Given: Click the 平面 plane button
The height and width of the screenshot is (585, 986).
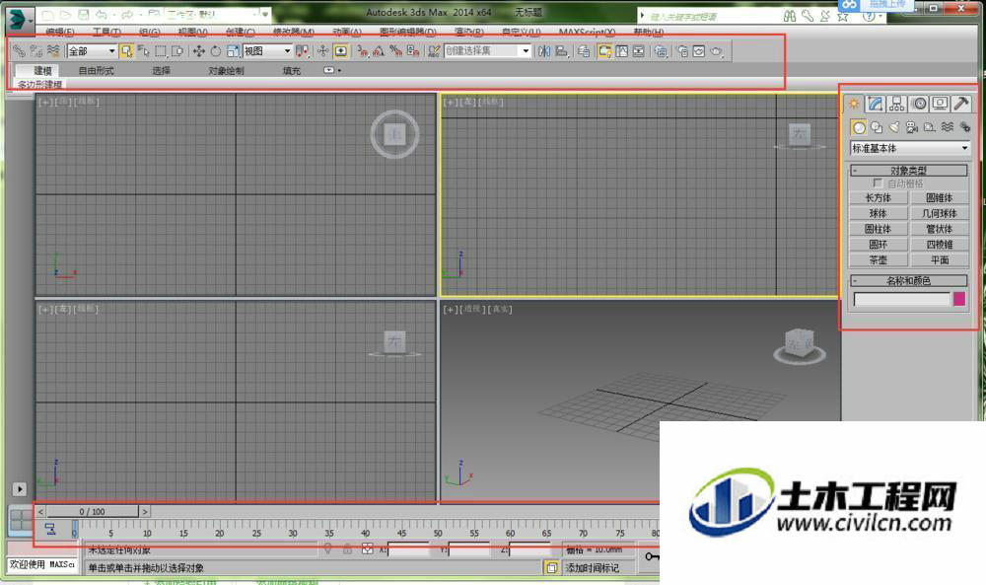Looking at the screenshot, I should (x=940, y=259).
